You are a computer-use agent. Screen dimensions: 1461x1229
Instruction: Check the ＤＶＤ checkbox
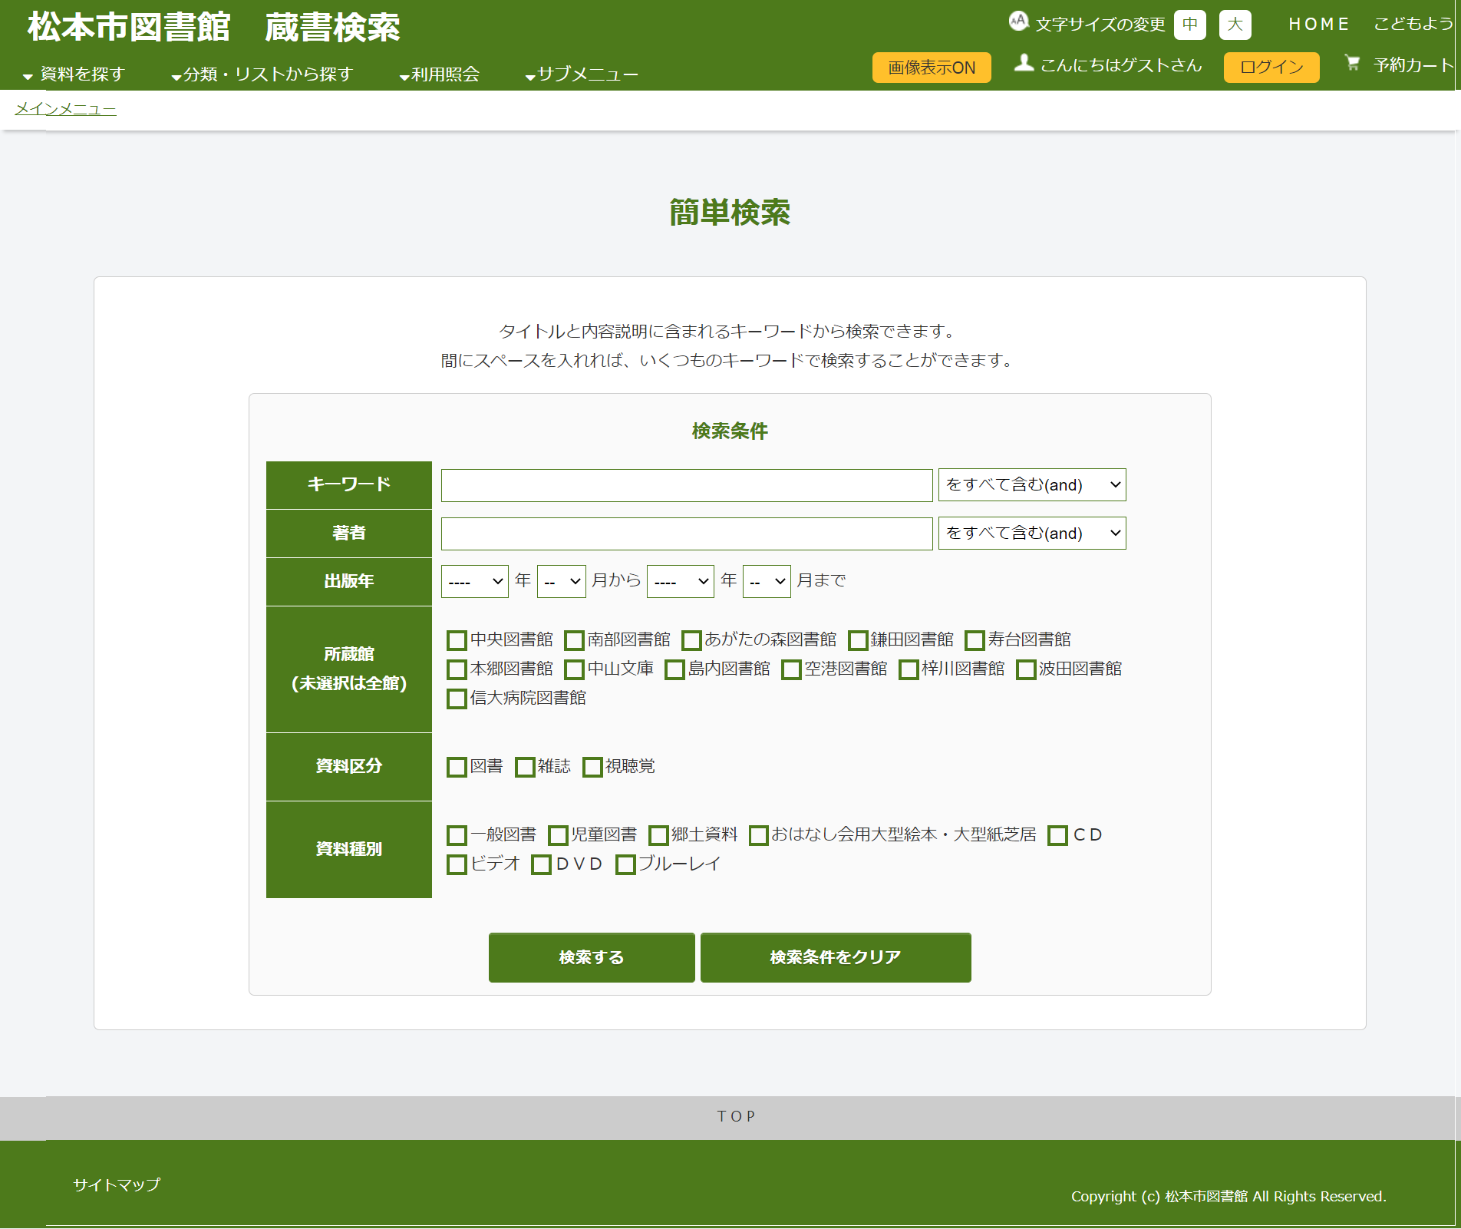tap(541, 864)
